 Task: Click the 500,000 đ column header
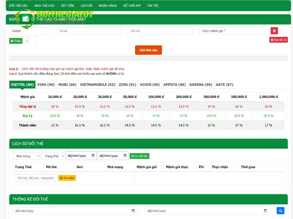point(239,97)
